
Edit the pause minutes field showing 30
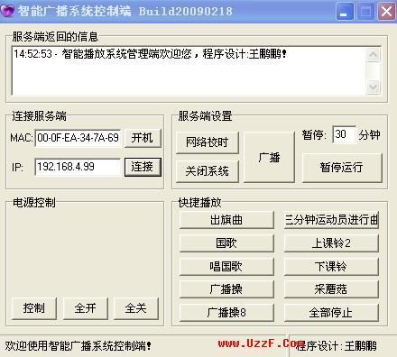tap(344, 134)
